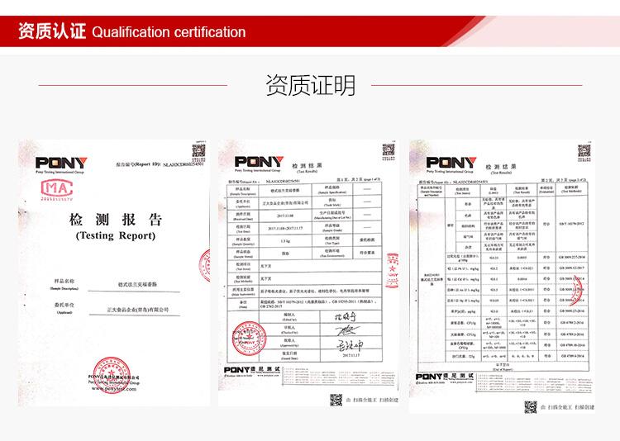Click the scan QR code below third page
The height and width of the screenshot is (441, 620).
pyautogui.click(x=531, y=407)
